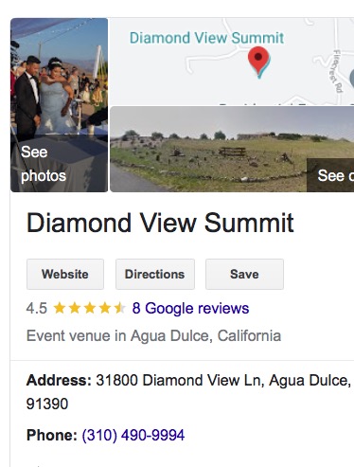Click the 4.5 rating number
354x467 pixels.
(37, 308)
